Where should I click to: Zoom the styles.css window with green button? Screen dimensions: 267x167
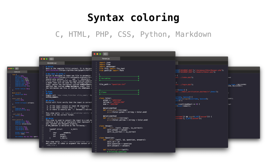(x=13, y=68)
